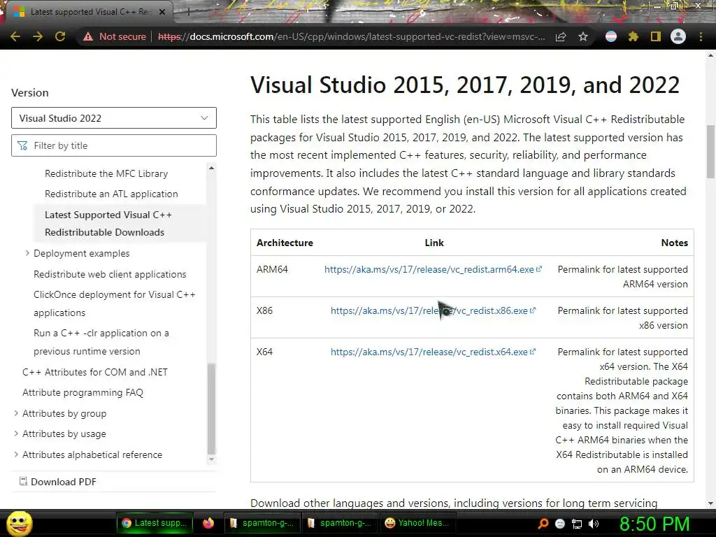Switch to second spamton-g taskbar window

pyautogui.click(x=340, y=523)
